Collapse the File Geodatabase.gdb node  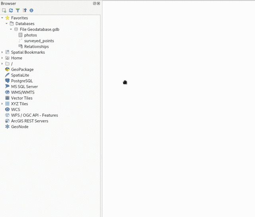(x=11, y=29)
